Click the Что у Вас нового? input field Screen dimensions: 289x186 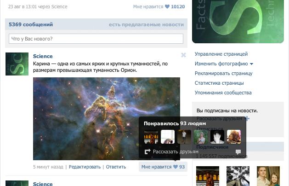pyautogui.click(x=96, y=39)
